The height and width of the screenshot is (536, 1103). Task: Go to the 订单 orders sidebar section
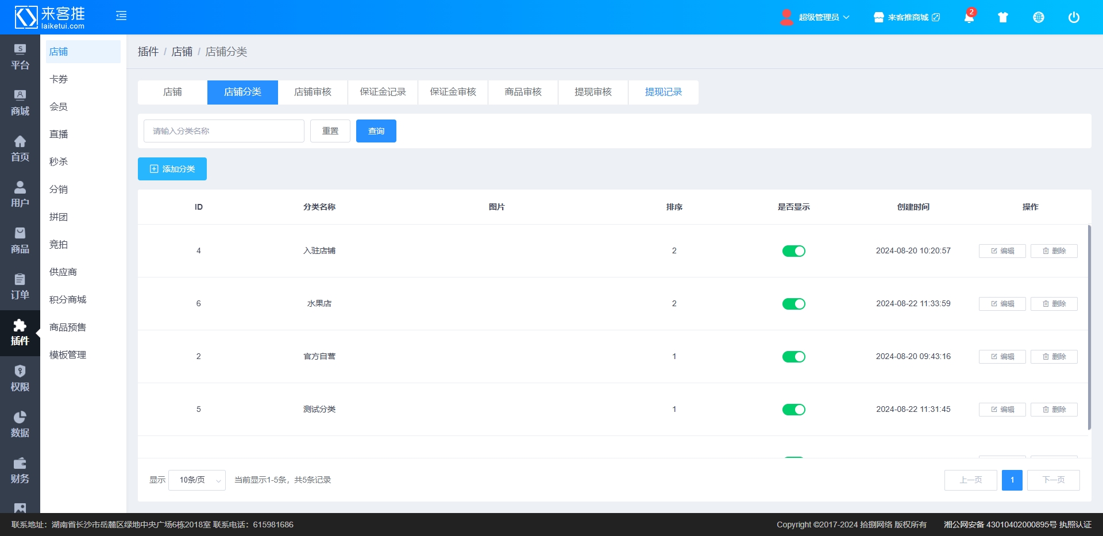pos(20,287)
